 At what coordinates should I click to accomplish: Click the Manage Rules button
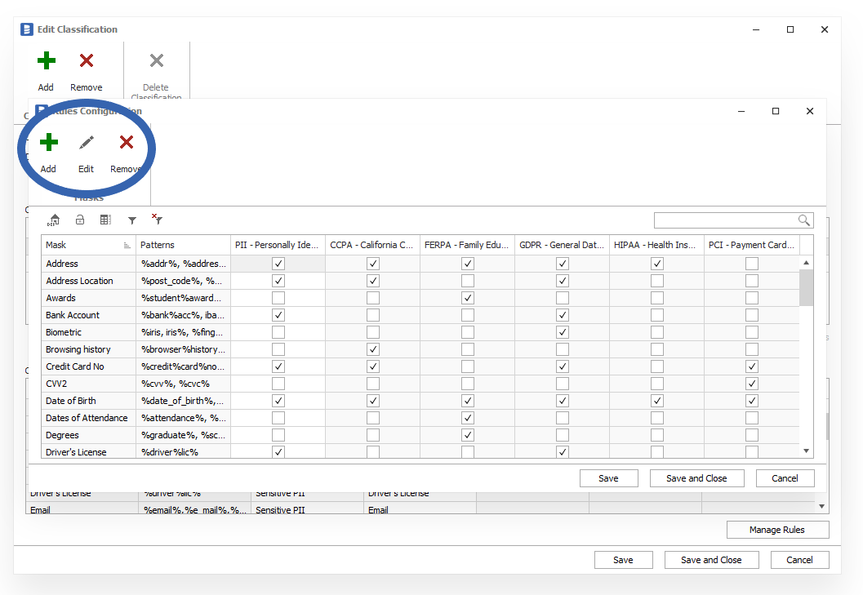pyautogui.click(x=776, y=530)
